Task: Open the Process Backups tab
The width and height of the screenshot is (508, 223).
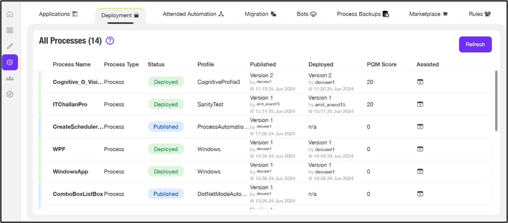Action: pos(363,14)
